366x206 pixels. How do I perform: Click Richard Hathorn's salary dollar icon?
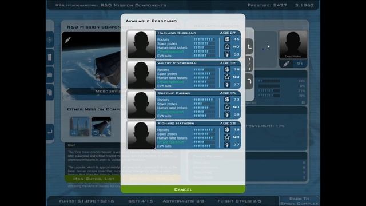tap(227, 129)
